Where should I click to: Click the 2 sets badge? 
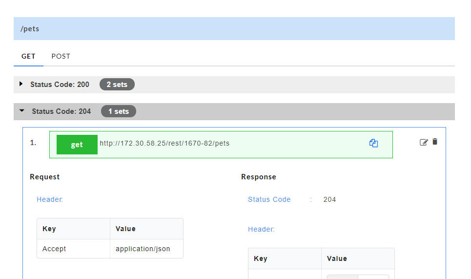click(117, 85)
